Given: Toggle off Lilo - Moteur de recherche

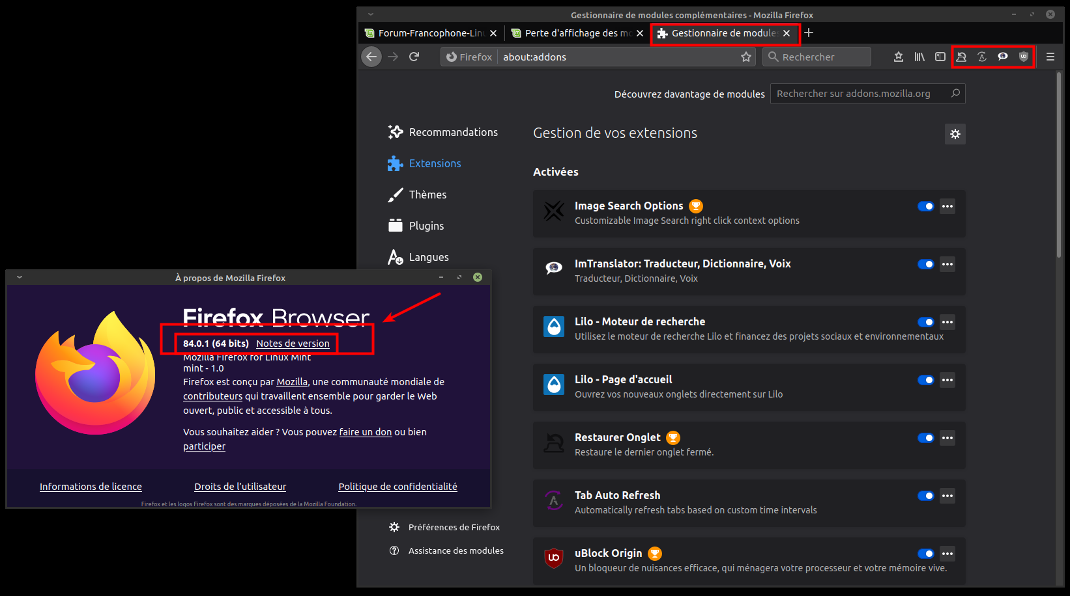Looking at the screenshot, I should coord(926,322).
